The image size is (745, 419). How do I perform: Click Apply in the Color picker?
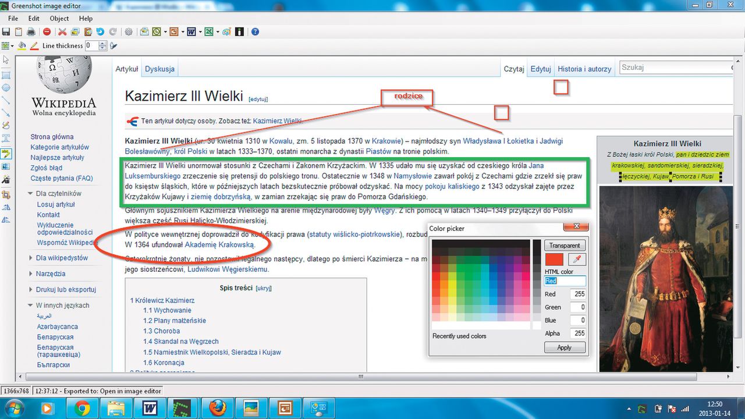(565, 347)
